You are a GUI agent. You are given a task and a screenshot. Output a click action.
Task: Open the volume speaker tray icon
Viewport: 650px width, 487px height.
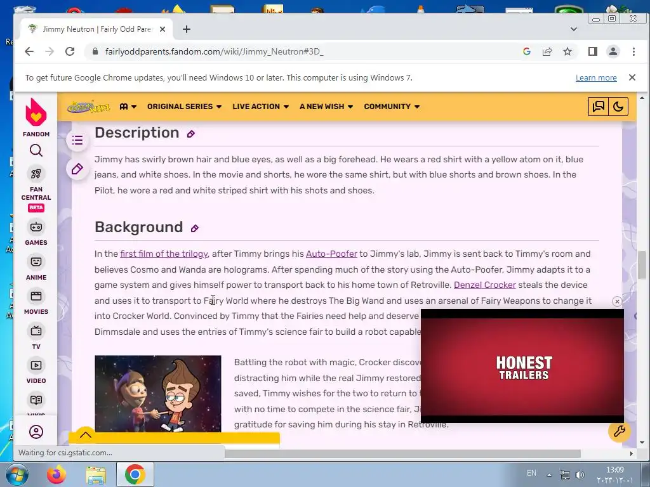pos(580,474)
